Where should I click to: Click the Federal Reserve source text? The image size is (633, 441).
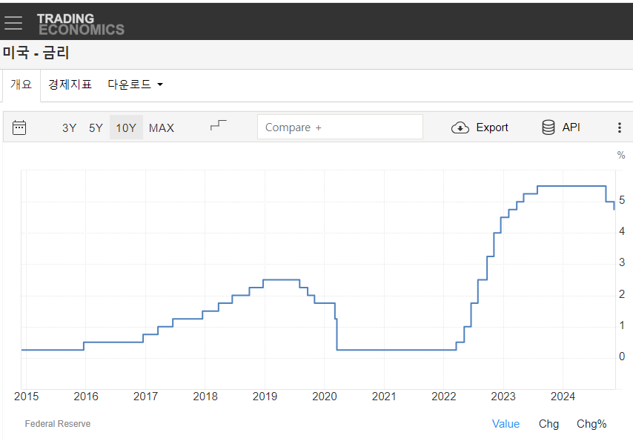(58, 424)
